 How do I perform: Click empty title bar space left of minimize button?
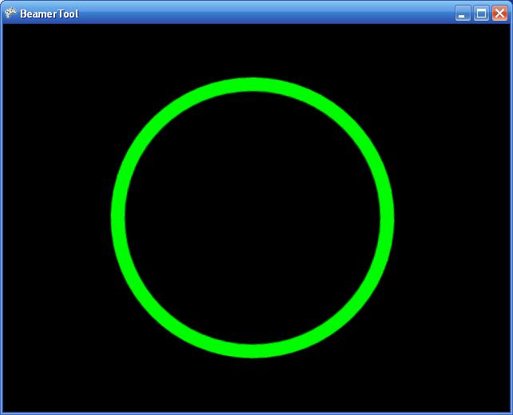264,13
